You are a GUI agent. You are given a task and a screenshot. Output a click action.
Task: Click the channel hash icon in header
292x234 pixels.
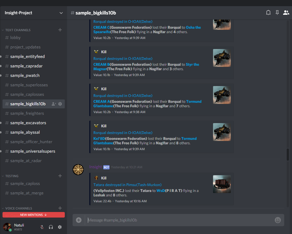pyautogui.click(x=72, y=13)
